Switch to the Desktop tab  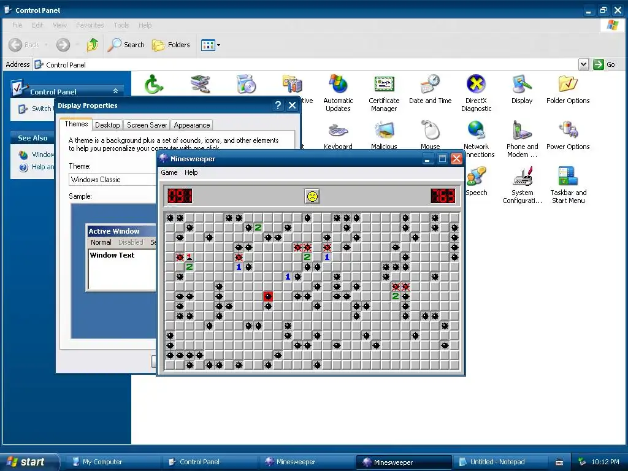tap(107, 125)
